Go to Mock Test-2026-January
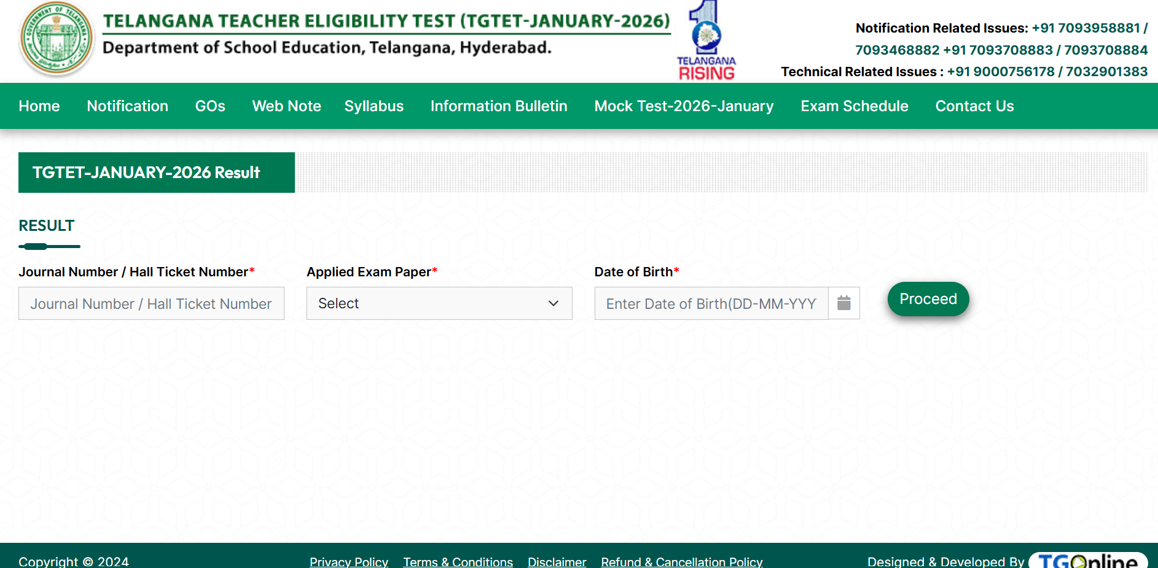 [x=683, y=106]
